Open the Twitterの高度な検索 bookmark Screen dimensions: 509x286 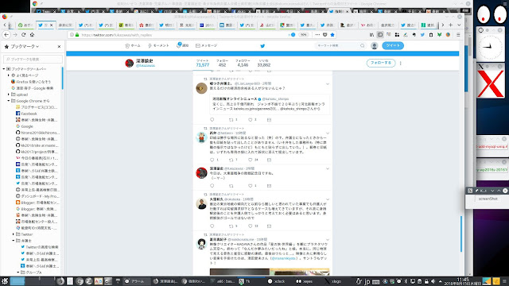[42, 247]
